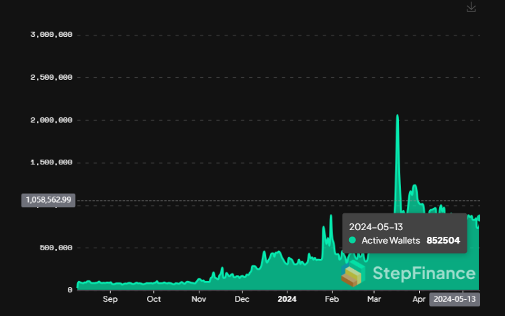Click the 2,500,000 y-axis label
This screenshot has height=316, width=505.
(51, 77)
